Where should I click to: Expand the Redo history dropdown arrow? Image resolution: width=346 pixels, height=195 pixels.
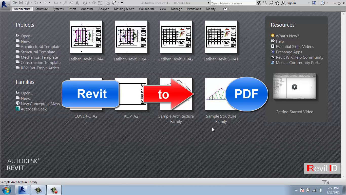coord(49,3)
